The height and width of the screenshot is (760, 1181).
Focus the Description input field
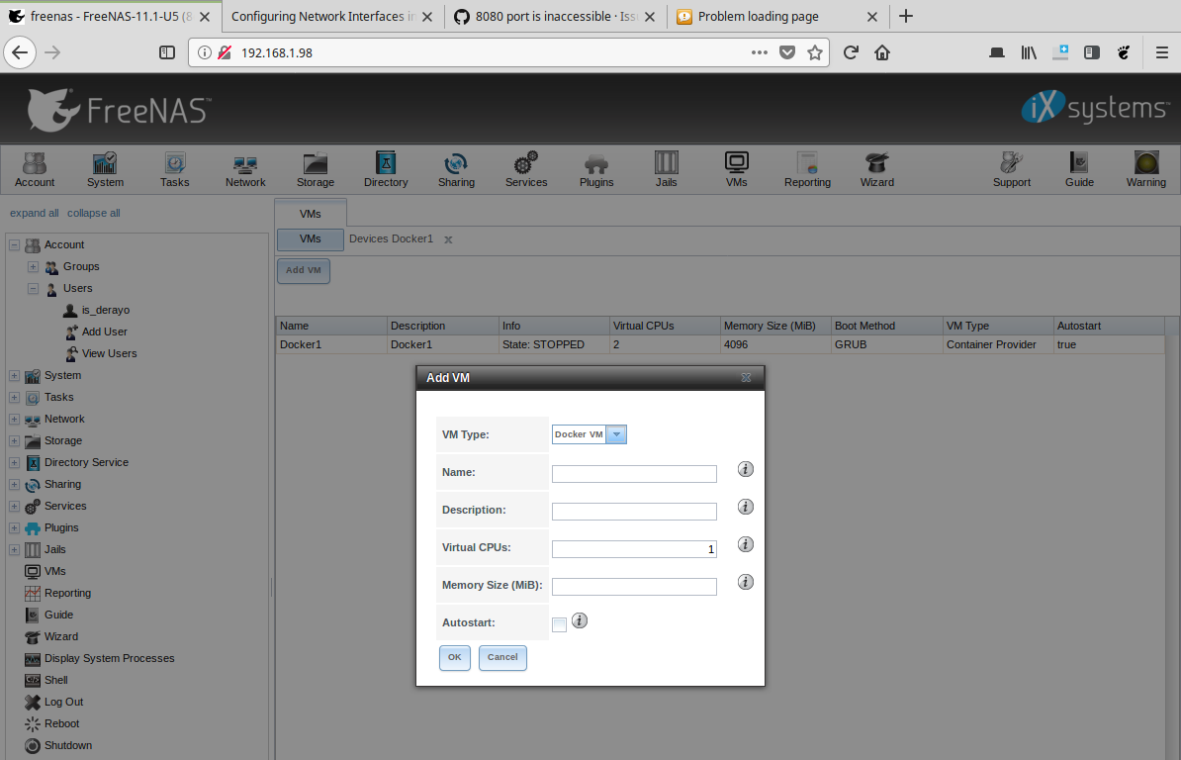coord(634,512)
